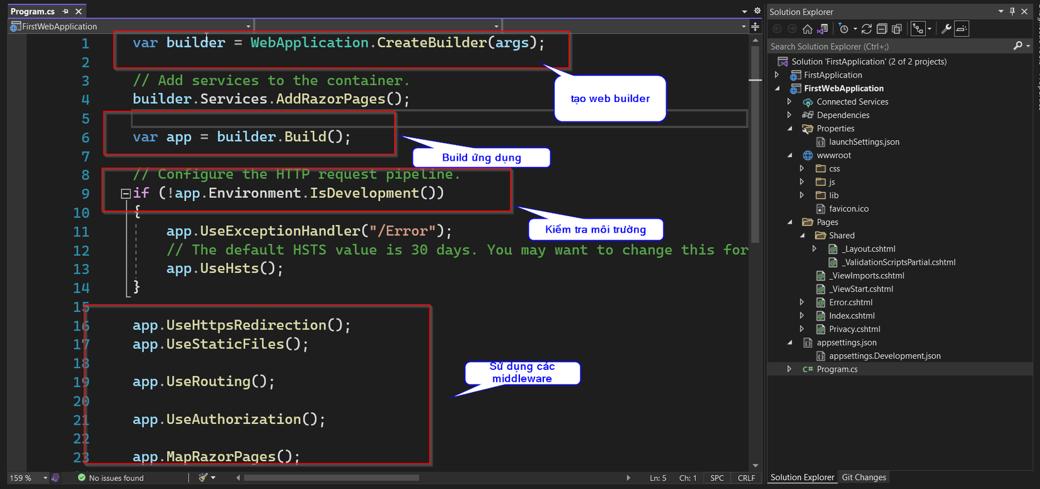Click search magnifier in Solution Explorer
Screen dimensions: 1040x489
pyautogui.click(x=1017, y=46)
